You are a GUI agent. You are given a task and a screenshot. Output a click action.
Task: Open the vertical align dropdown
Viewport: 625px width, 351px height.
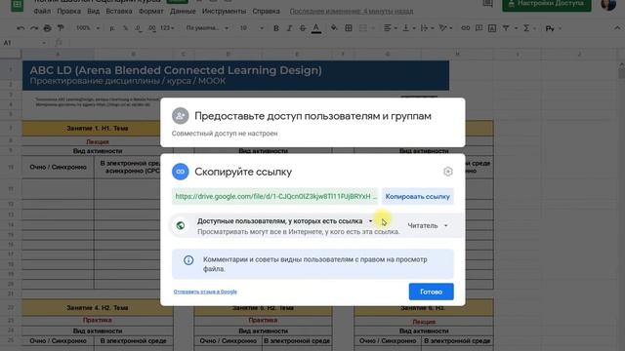408,28
